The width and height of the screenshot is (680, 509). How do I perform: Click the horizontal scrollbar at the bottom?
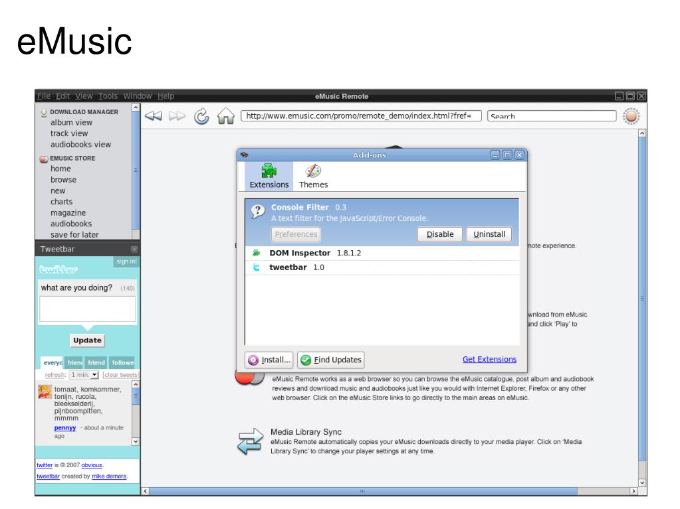point(363,491)
